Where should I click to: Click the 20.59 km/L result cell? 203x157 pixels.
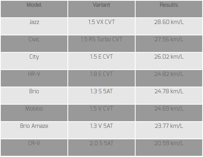(x=169, y=148)
